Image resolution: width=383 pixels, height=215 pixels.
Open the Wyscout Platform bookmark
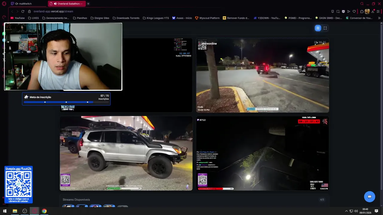click(x=207, y=18)
